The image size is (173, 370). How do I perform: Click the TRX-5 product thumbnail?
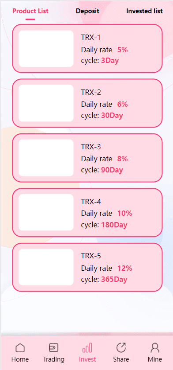coord(46,267)
